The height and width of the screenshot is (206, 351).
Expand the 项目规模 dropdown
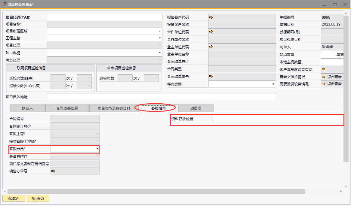tap(160, 53)
